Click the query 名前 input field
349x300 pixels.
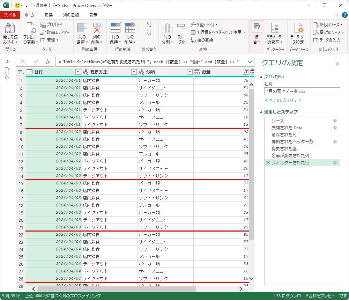[x=302, y=92]
